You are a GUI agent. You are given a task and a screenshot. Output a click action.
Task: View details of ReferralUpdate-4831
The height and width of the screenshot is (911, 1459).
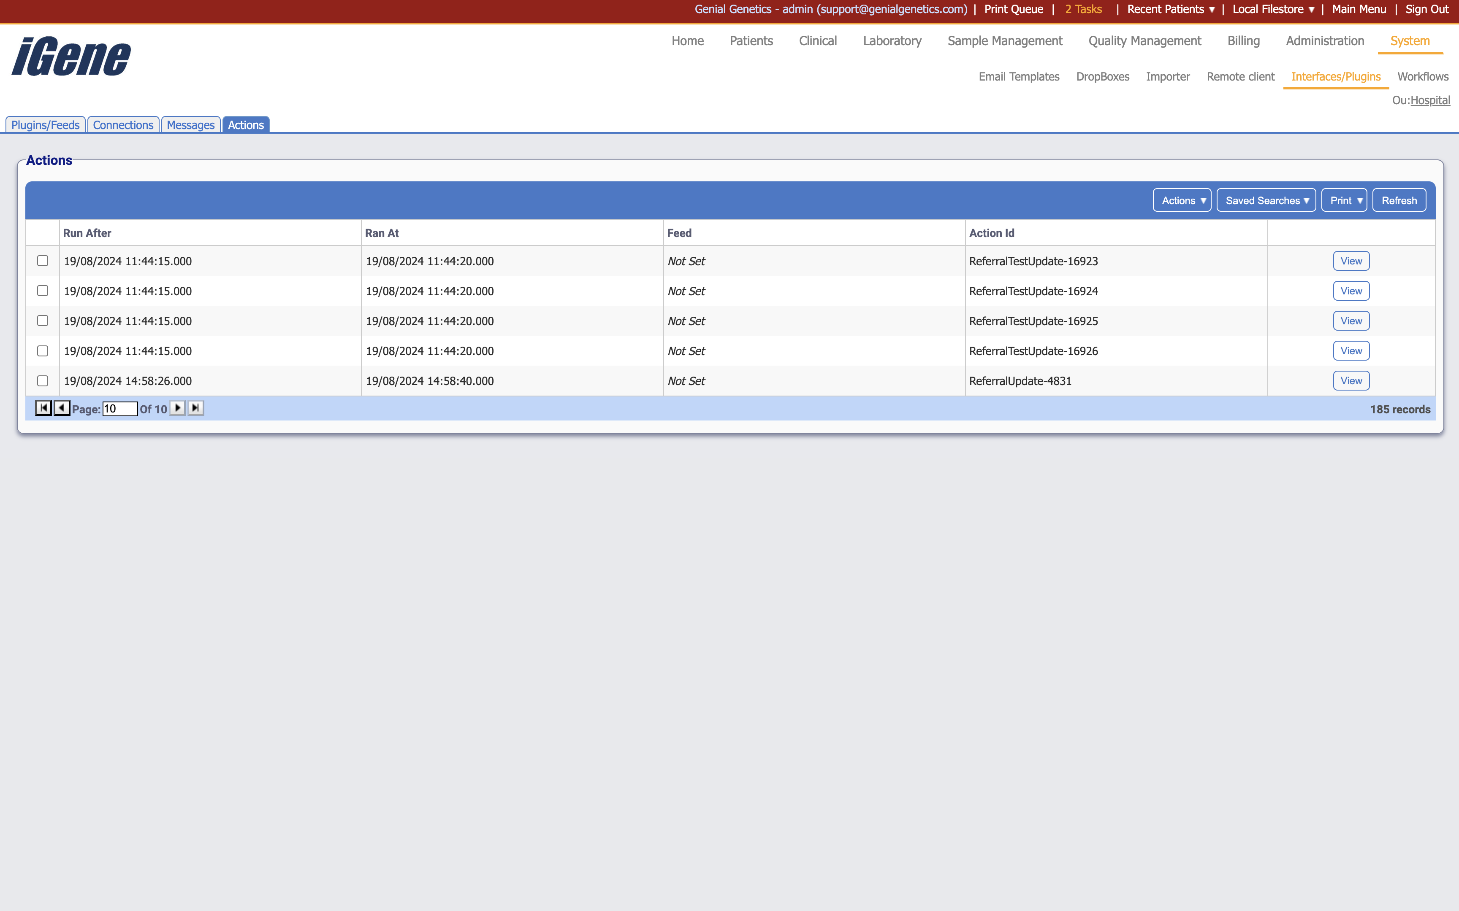(1351, 380)
